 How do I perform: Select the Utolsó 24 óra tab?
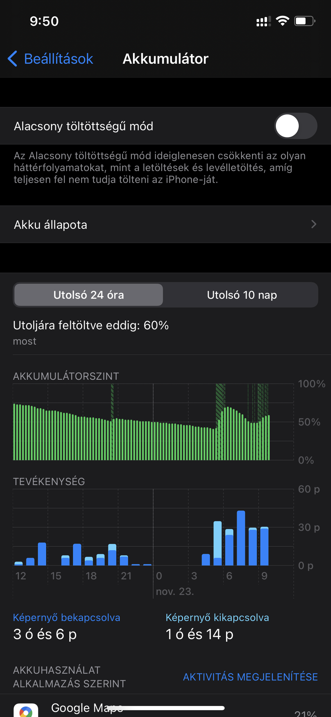[x=89, y=295]
